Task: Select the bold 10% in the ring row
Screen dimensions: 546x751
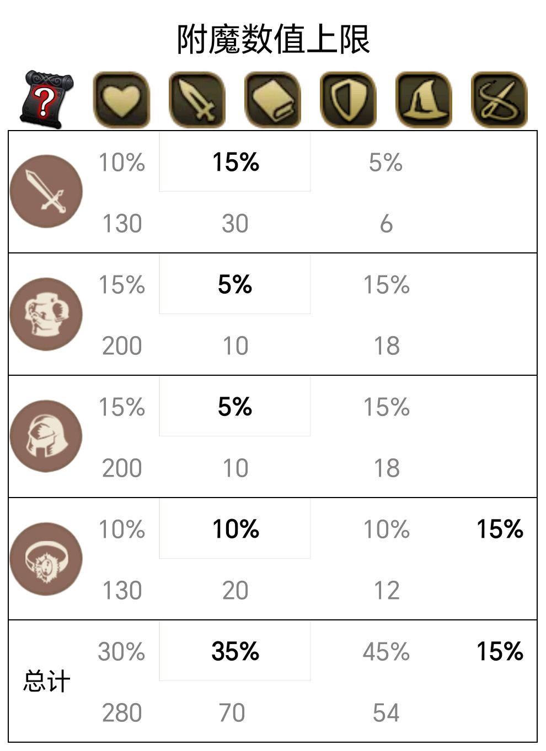Action: (x=235, y=529)
